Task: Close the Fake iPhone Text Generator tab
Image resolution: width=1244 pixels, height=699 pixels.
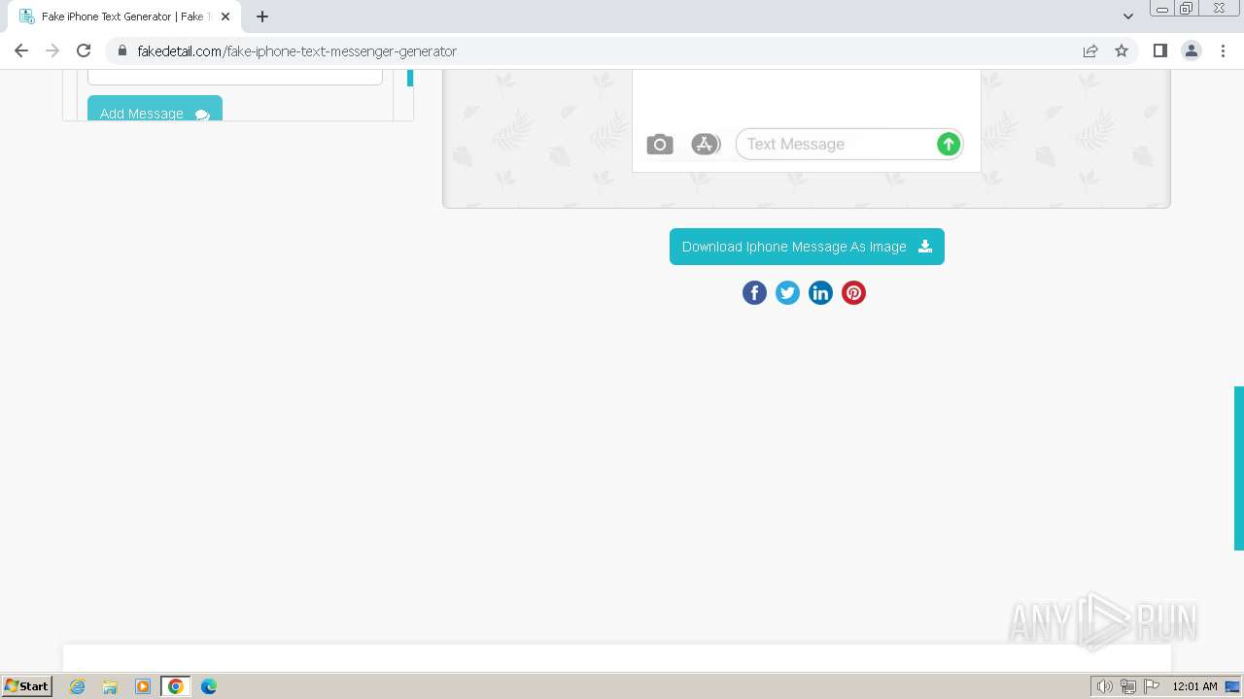Action: 225,17
